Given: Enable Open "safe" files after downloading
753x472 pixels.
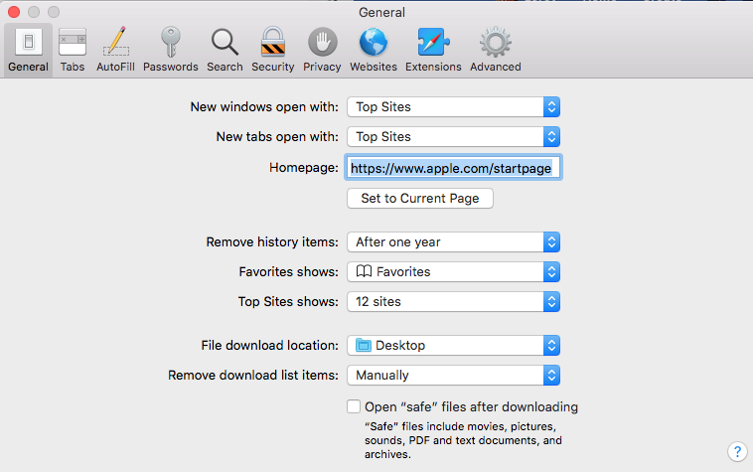Looking at the screenshot, I should pyautogui.click(x=354, y=406).
